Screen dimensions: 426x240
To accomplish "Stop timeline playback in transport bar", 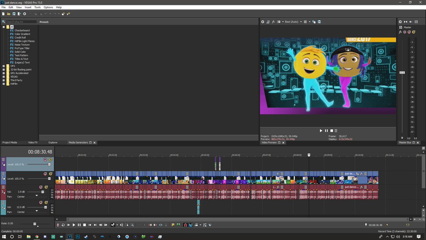I will click(x=84, y=225).
